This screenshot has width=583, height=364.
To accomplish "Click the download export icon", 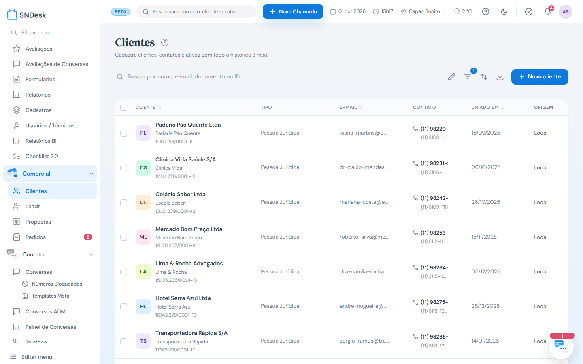I will [x=500, y=77].
